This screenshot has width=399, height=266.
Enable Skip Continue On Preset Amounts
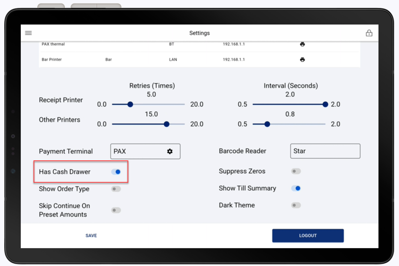tap(116, 210)
